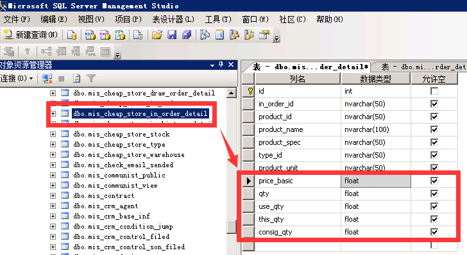Screen dimensions: 467x255
Task: Click the Database Engine Query icon
Action: click(x=71, y=35)
